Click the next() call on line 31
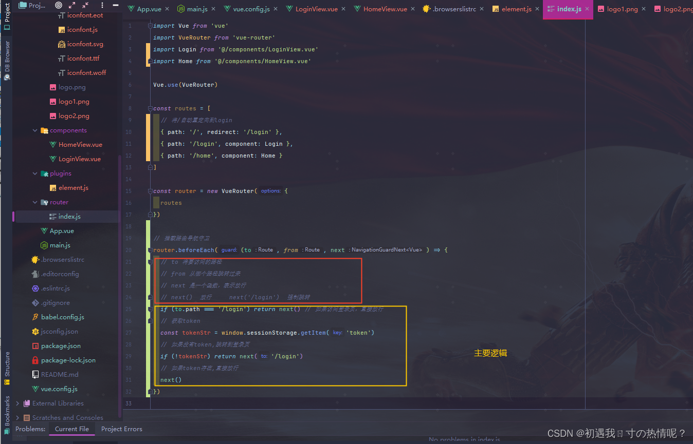The image size is (693, 444). [171, 380]
